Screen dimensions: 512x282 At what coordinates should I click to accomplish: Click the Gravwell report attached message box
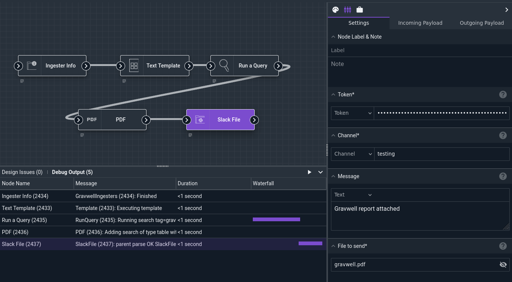click(x=420, y=216)
